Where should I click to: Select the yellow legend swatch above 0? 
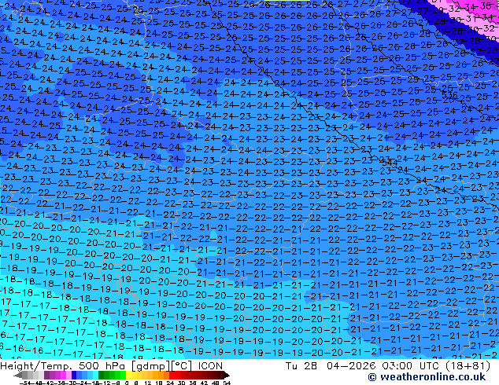coord(128,375)
